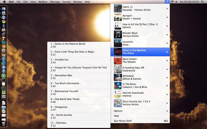Click A Hundred Days Off artwork
This screenshot has height=129, width=207.
click(x=118, y=69)
